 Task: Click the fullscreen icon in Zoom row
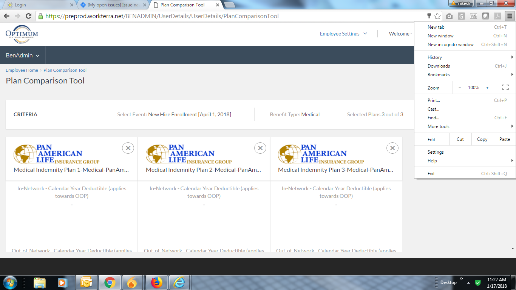(x=505, y=88)
